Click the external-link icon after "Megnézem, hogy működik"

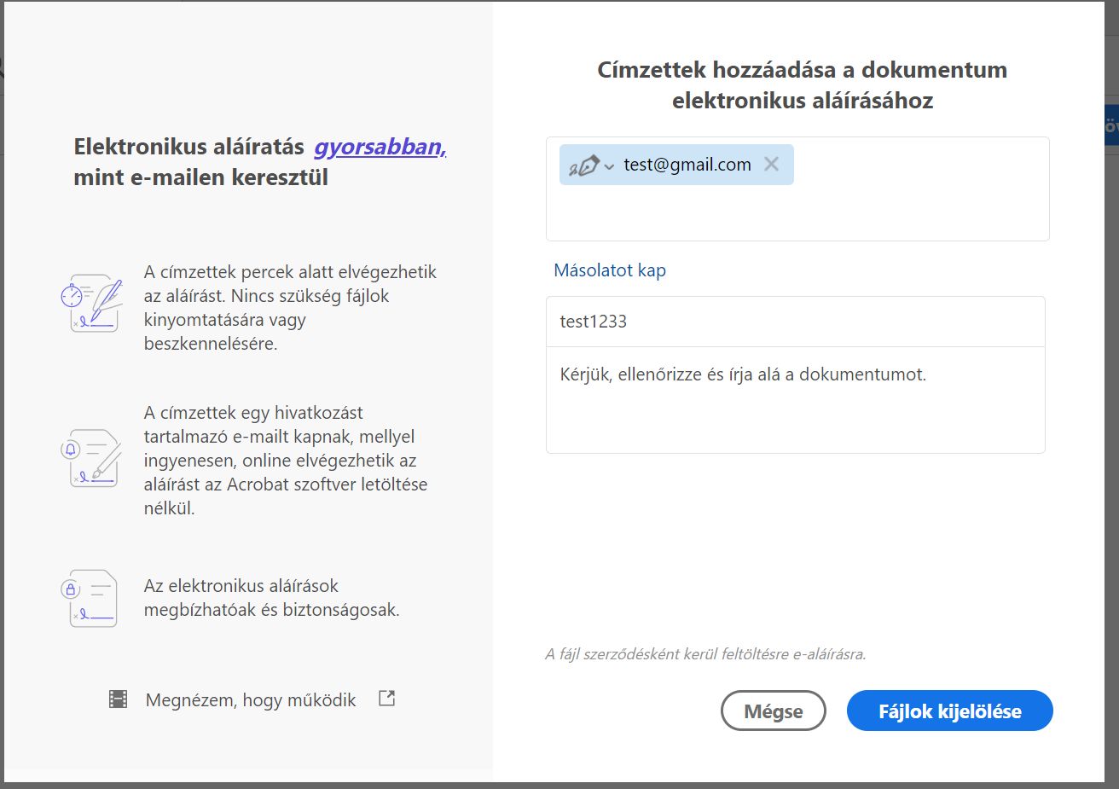tap(386, 698)
